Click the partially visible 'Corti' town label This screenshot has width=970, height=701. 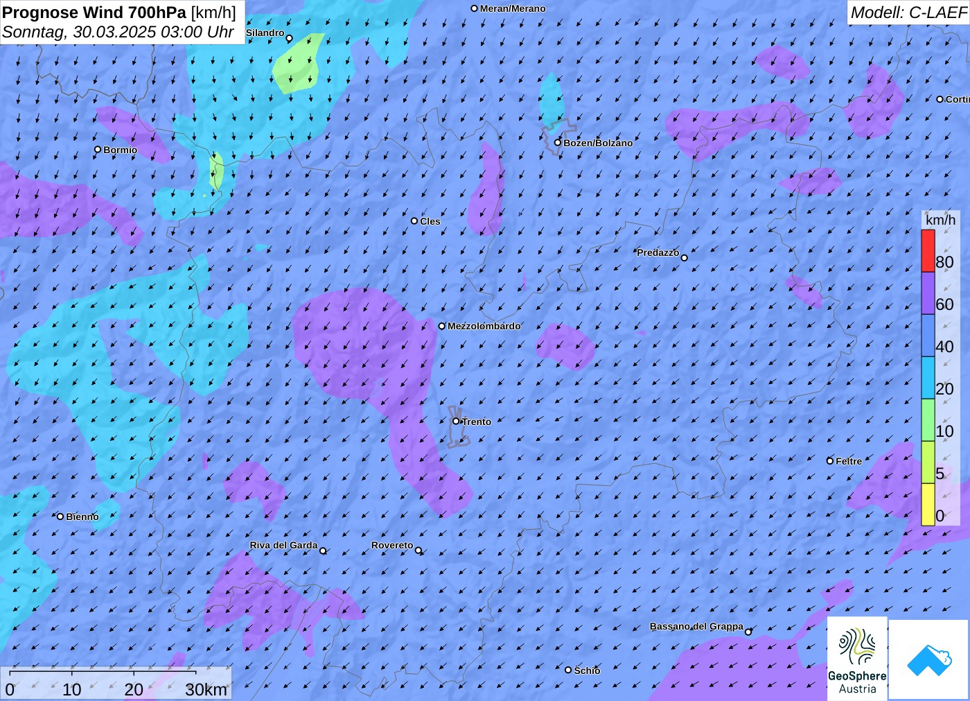pyautogui.click(x=958, y=99)
